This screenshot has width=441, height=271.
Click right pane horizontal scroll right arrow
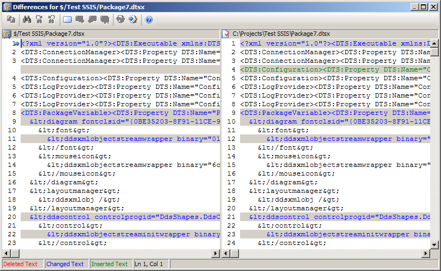426,254
